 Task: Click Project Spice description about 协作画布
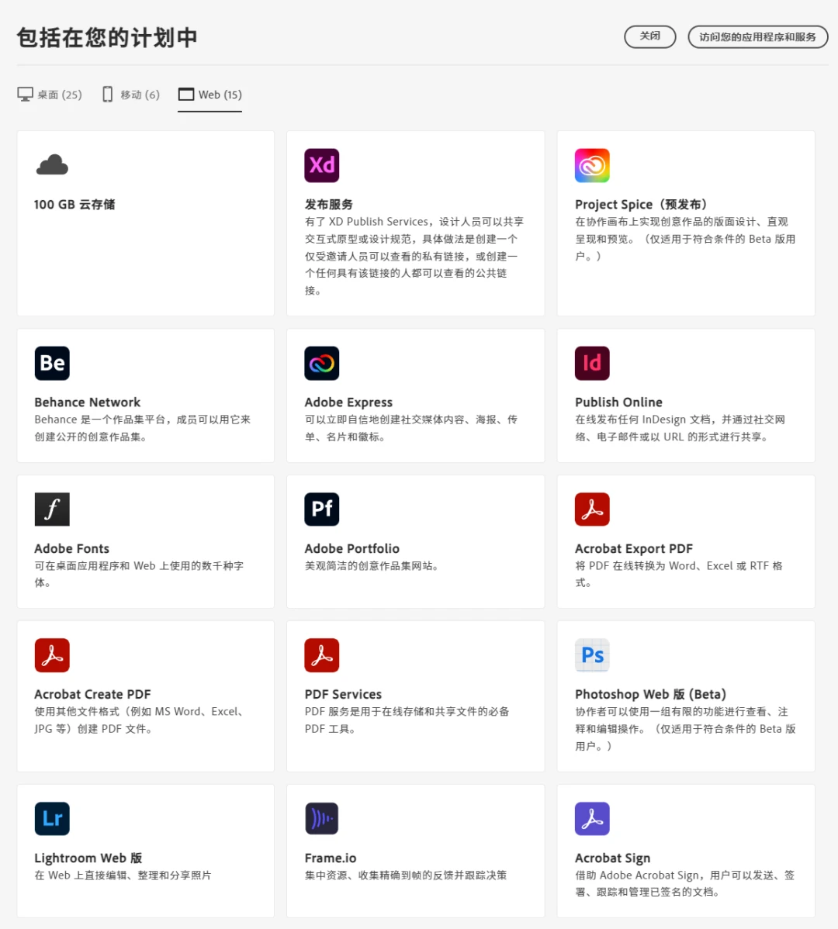coord(686,239)
